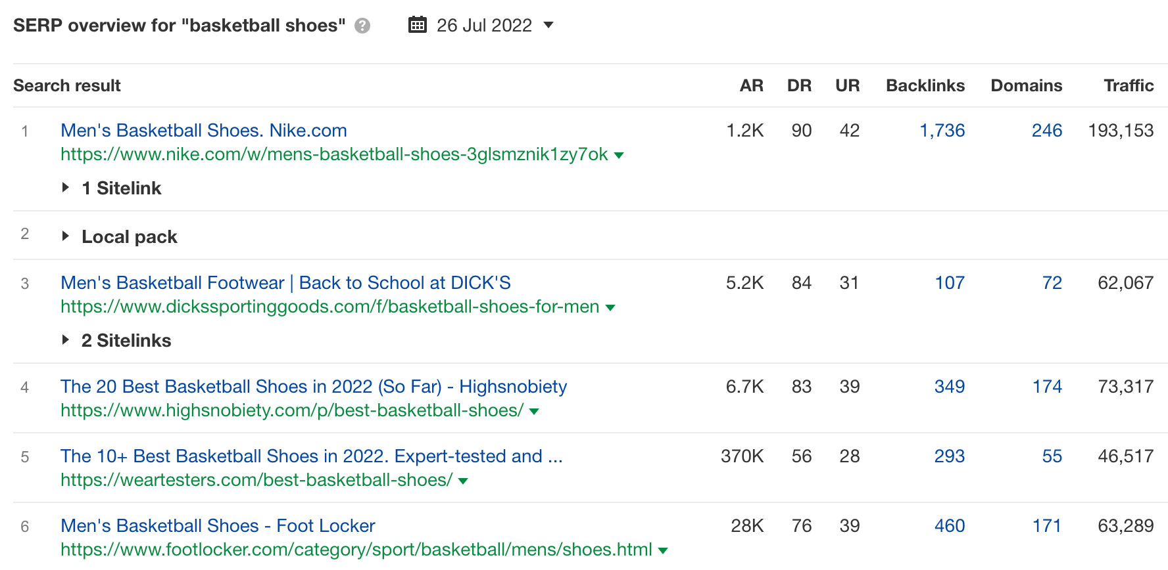Screen dimensions: 1168x570
Task: Click the help icon beside SERP overview title
Action: (361, 26)
